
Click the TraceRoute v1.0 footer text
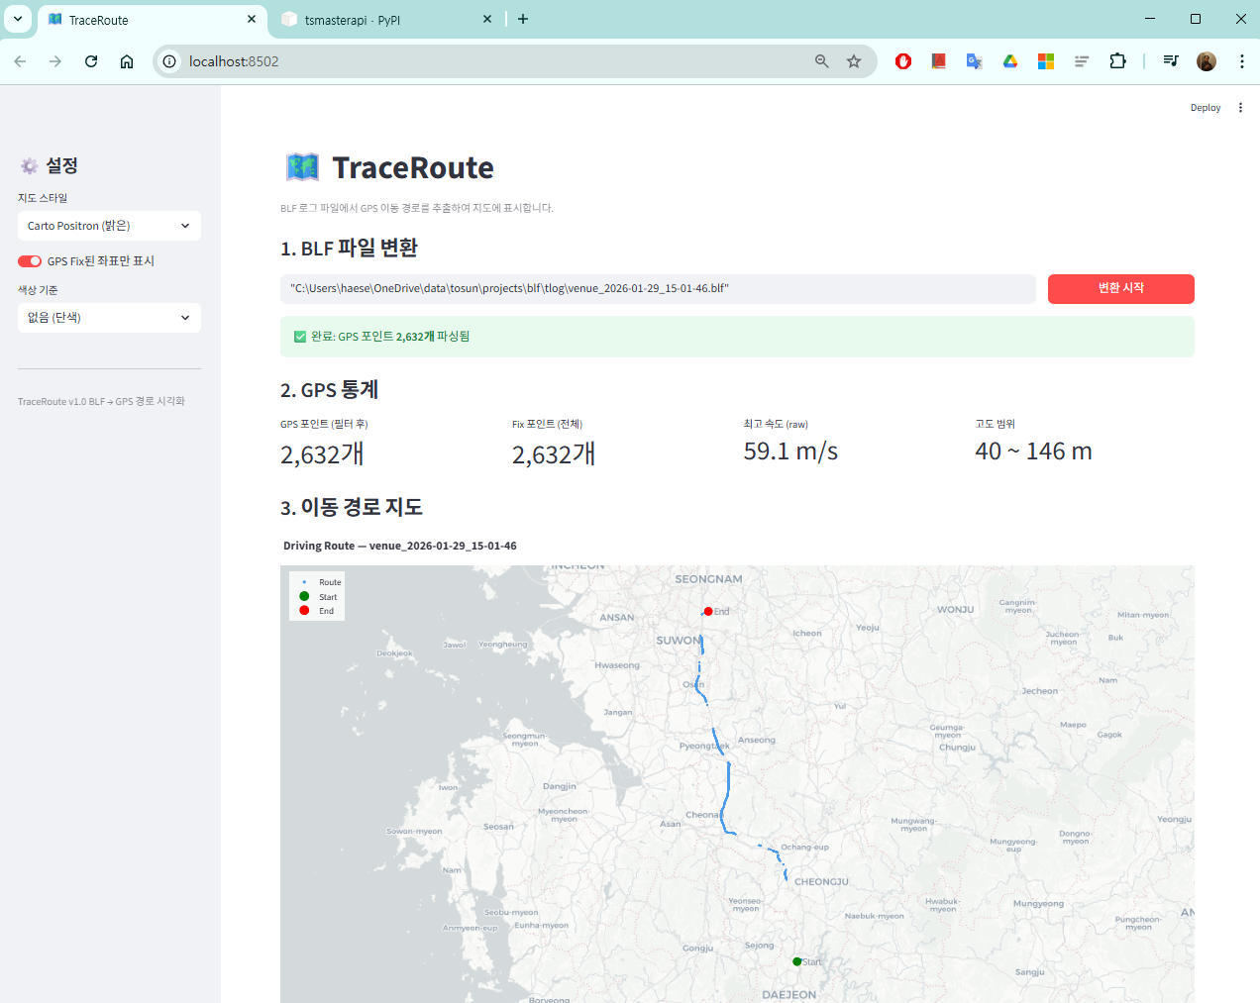pyautogui.click(x=101, y=401)
